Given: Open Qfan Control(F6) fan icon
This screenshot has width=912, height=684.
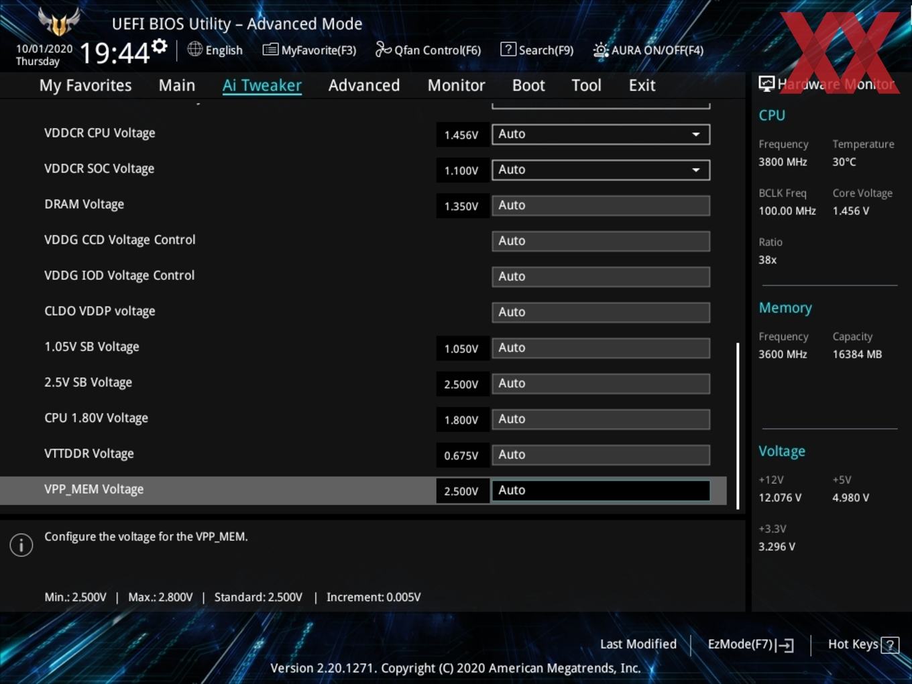Looking at the screenshot, I should click(x=383, y=50).
